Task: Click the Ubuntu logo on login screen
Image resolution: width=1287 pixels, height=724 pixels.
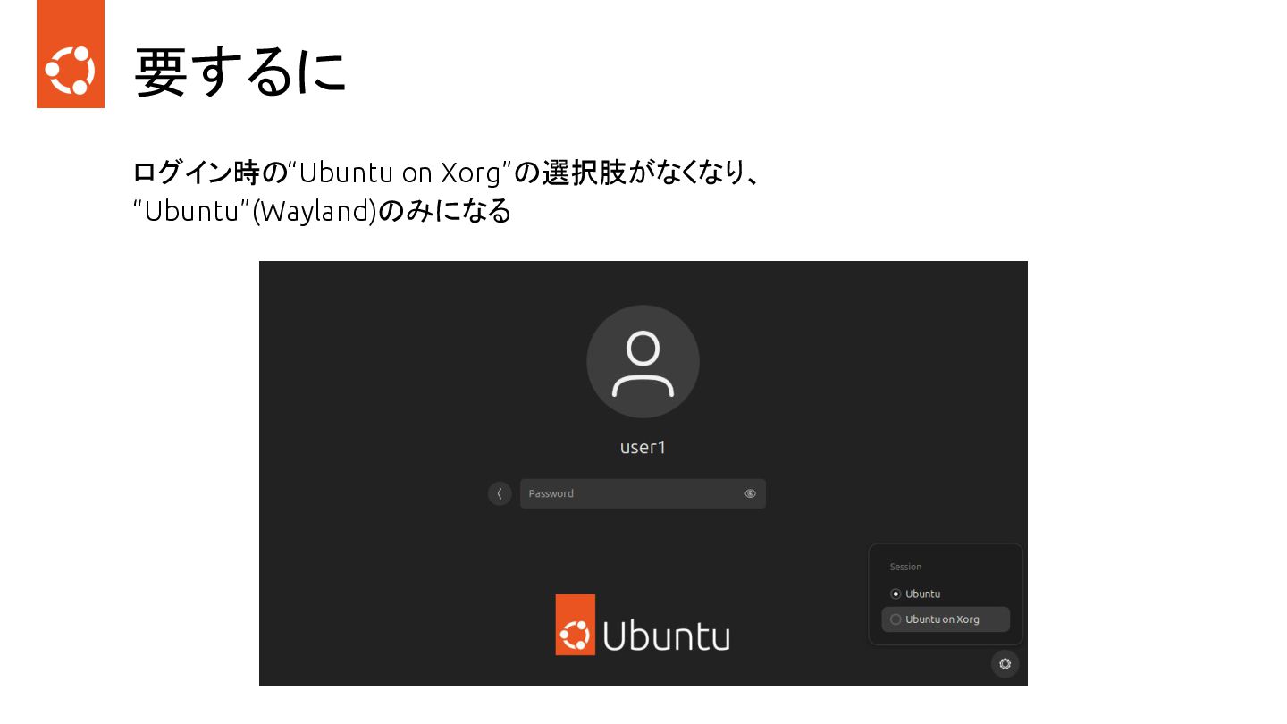Action: coord(643,625)
